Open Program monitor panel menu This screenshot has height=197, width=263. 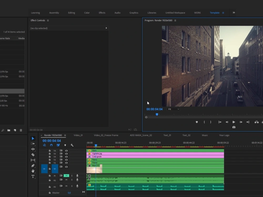[175, 20]
